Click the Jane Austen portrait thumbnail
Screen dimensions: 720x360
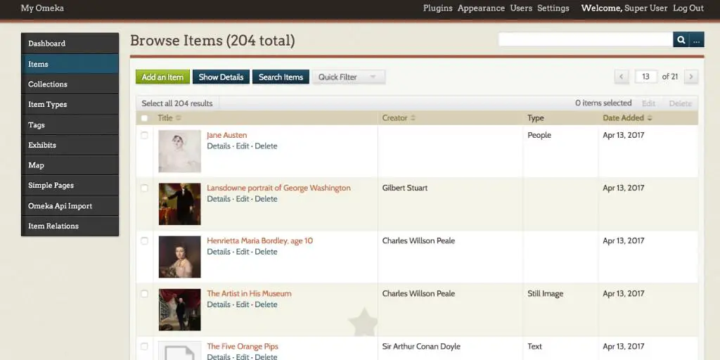179,151
